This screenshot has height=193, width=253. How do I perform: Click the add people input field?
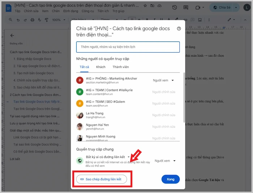coord(128,47)
